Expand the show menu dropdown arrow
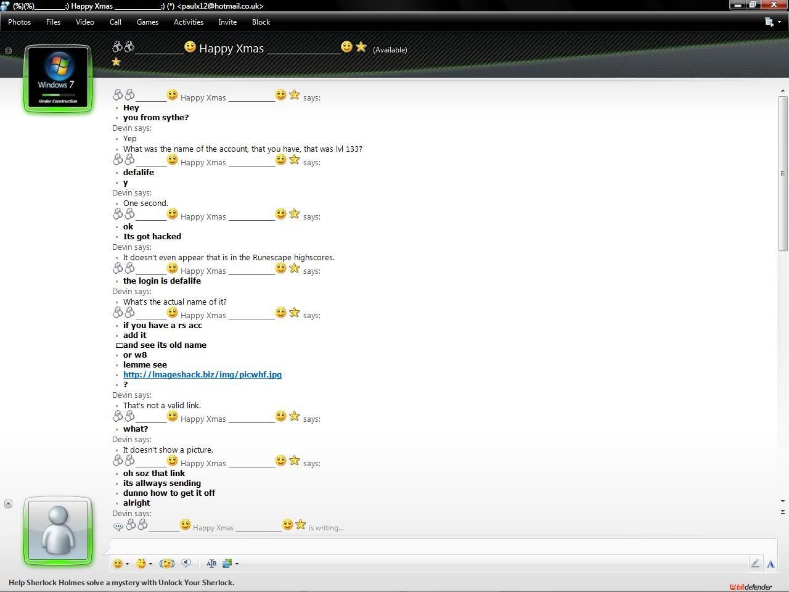This screenshot has width=789, height=592. 779,22
